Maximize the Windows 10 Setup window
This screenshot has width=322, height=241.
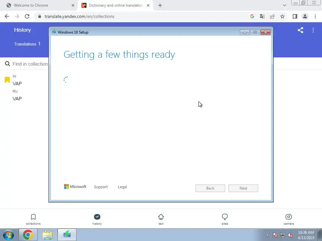coord(255,32)
